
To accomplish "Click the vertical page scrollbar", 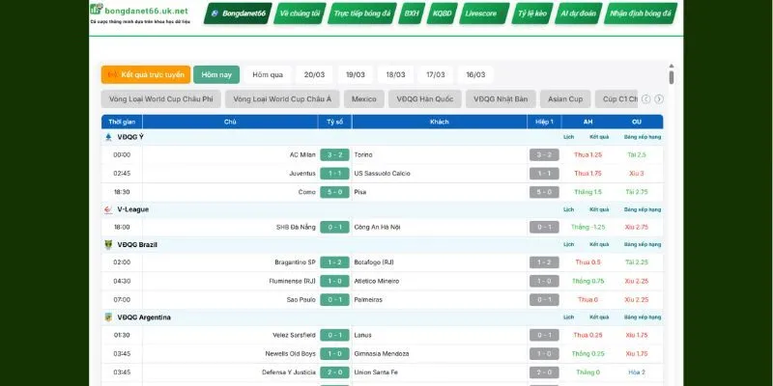I will (671, 77).
